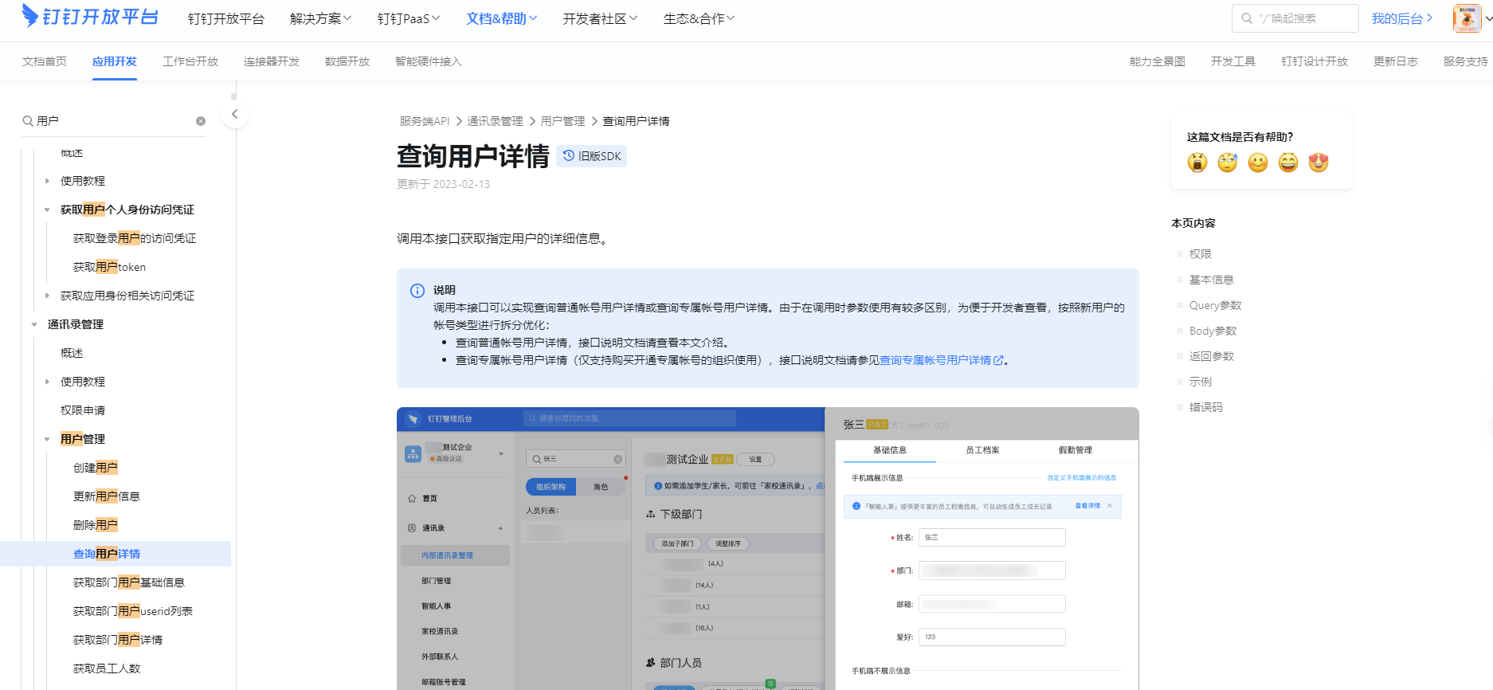Open 开发工具 link

tap(1233, 61)
